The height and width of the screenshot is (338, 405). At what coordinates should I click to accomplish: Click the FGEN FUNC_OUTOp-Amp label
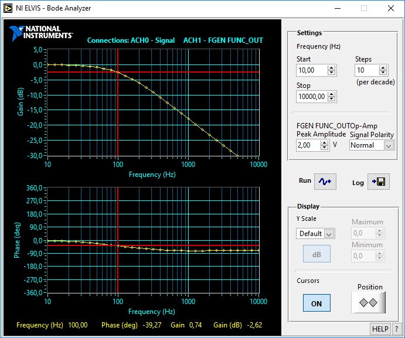point(337,126)
